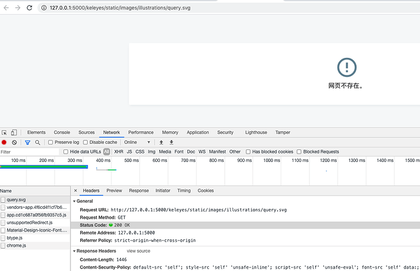The width and height of the screenshot is (420, 271).
Task: Enable Disable cache checkbox
Action: (85, 143)
